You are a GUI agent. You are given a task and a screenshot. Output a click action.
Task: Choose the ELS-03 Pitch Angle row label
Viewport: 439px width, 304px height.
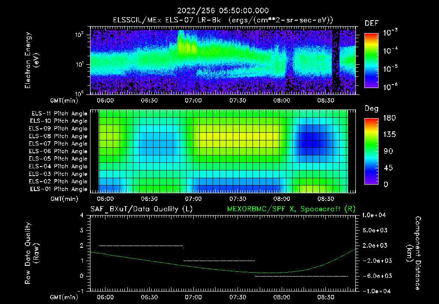58,174
